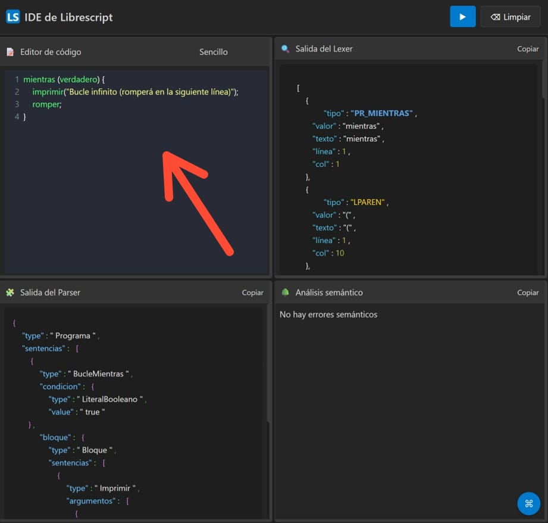Click the Lexer output vertical scrollbar
Image resolution: width=548 pixels, height=523 pixels.
tap(544, 80)
